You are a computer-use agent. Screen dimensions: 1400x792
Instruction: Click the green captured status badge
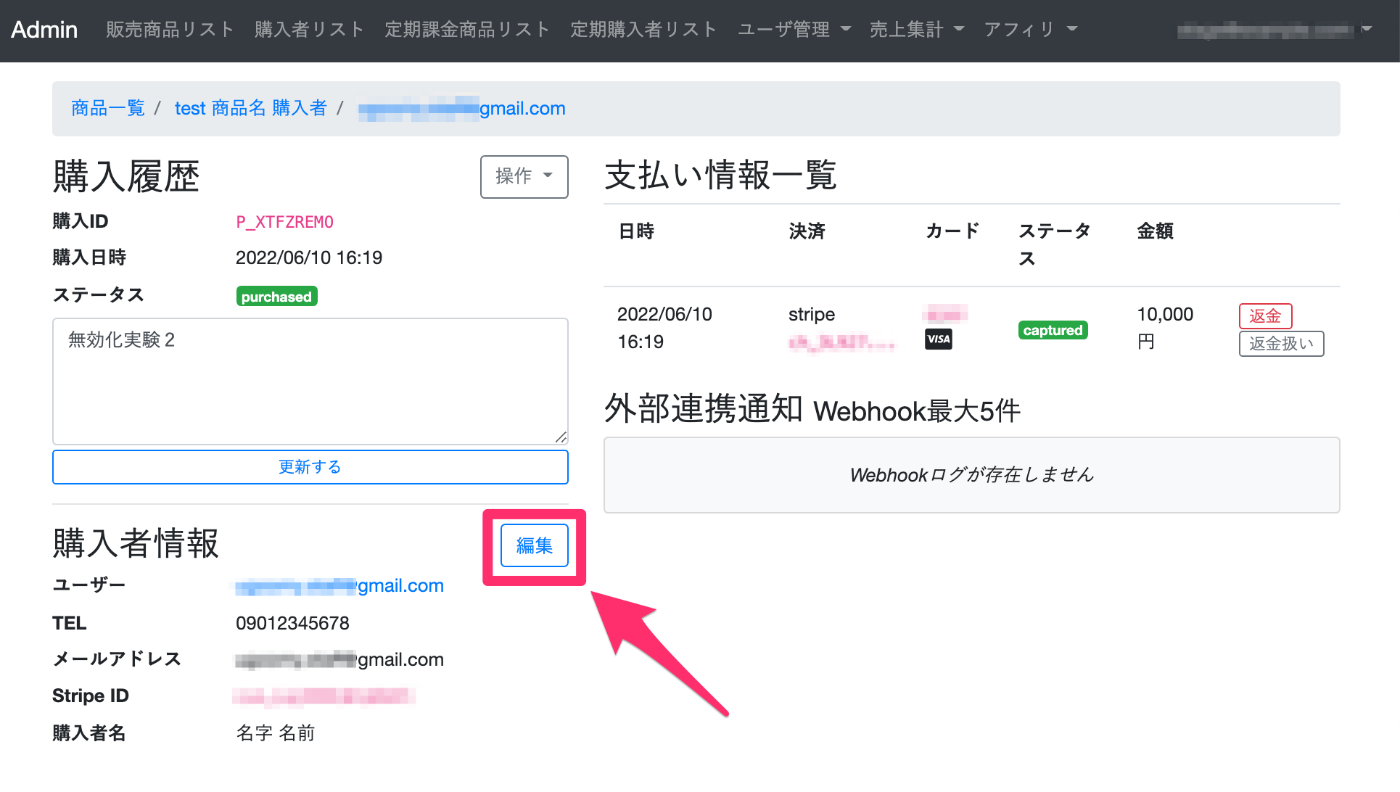coord(1052,331)
